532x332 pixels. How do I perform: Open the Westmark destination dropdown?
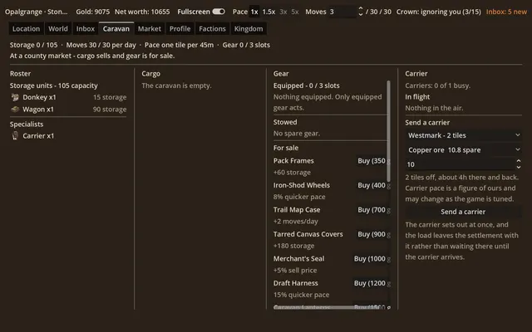pos(464,135)
